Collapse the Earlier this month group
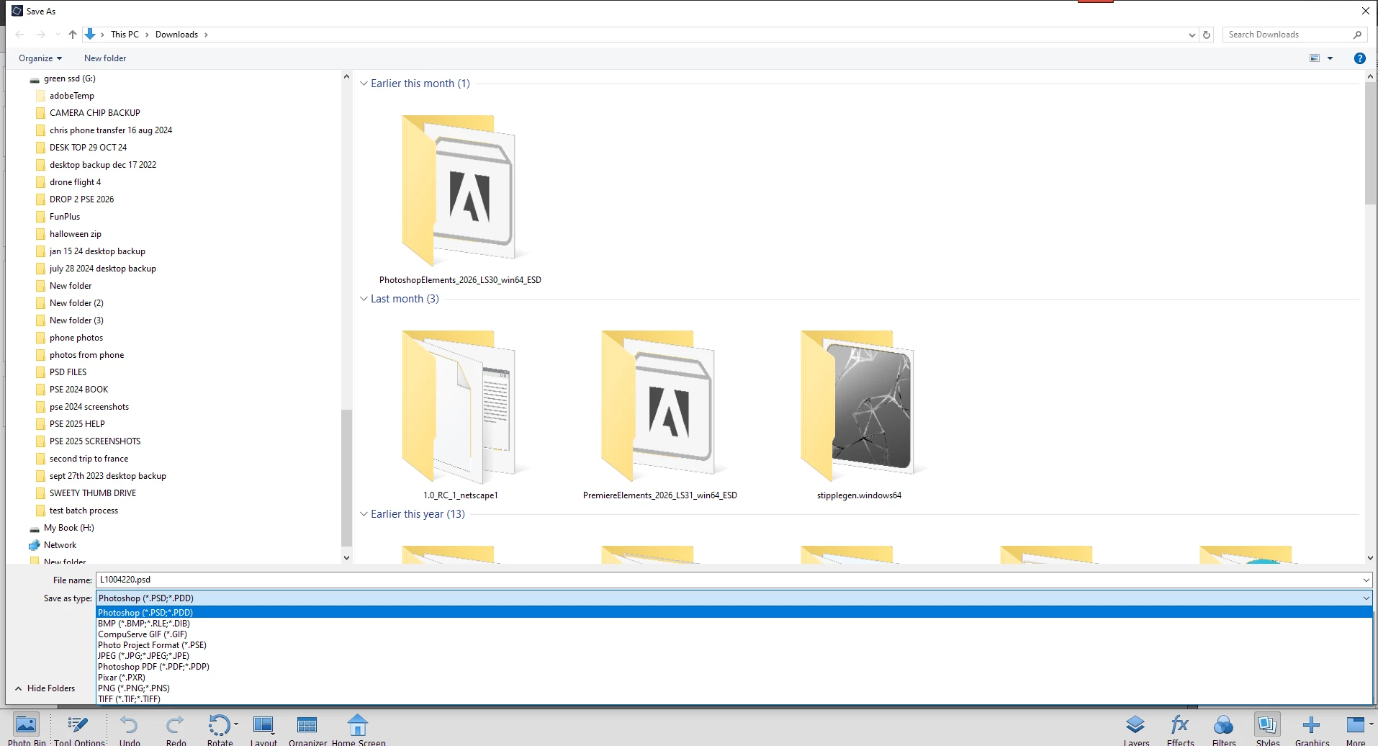Viewport: 1378px width, 746px height. (x=364, y=84)
